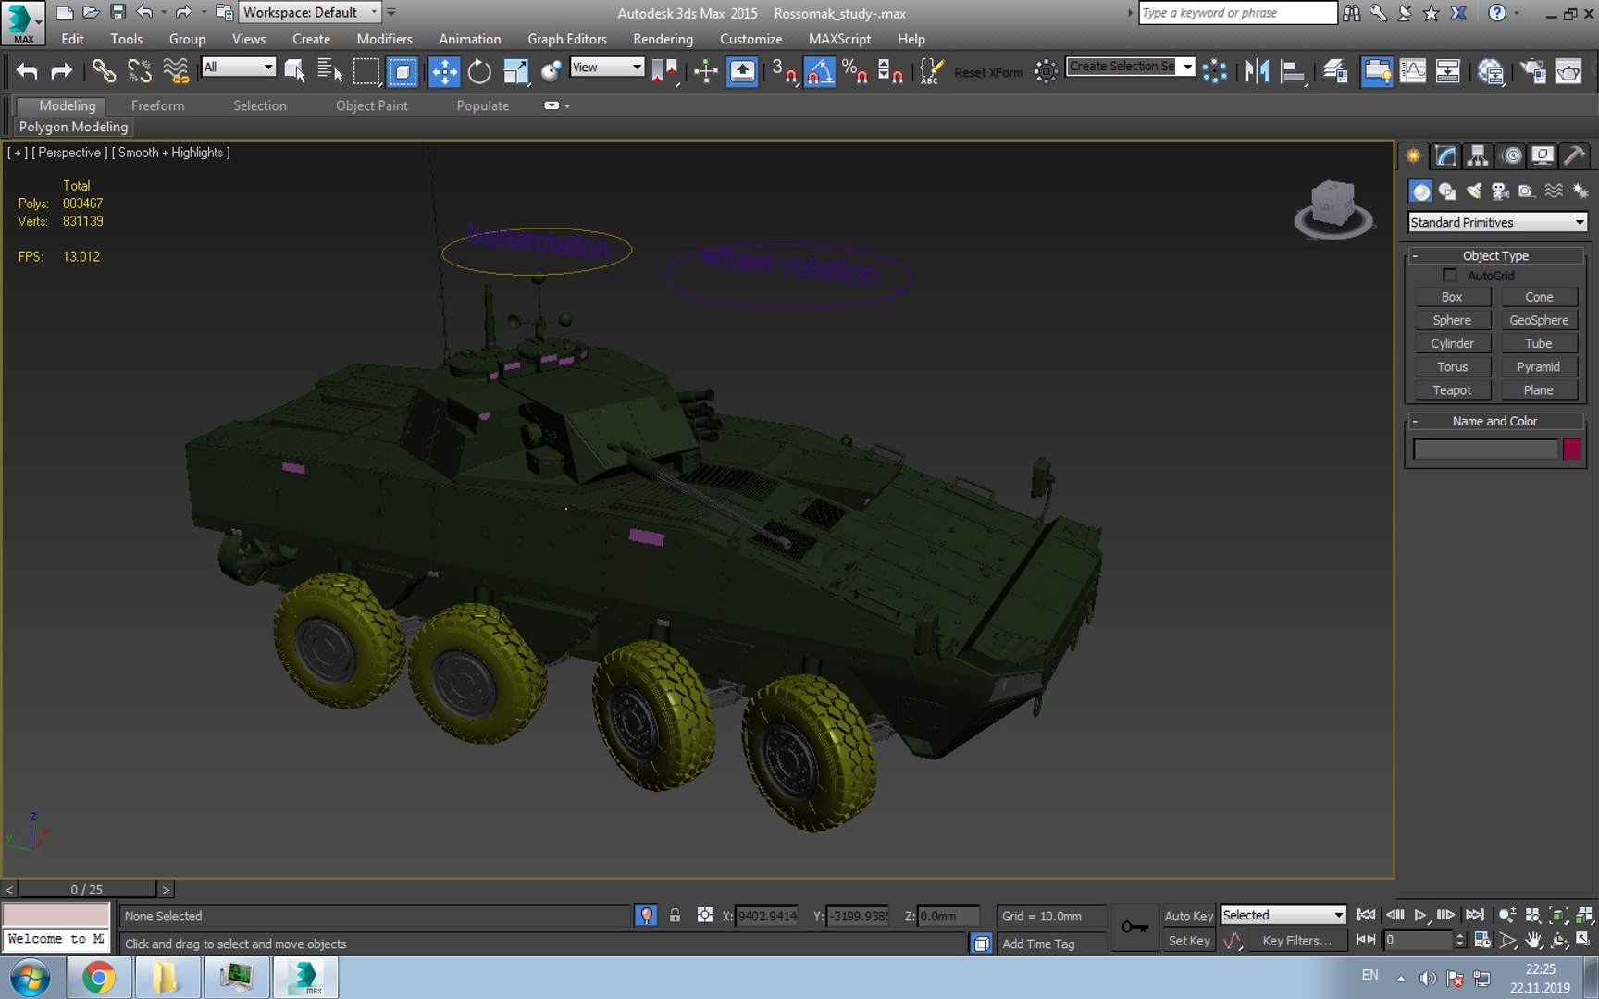Click the Mirror tool icon
This screenshot has height=999, width=1599.
click(x=1257, y=71)
